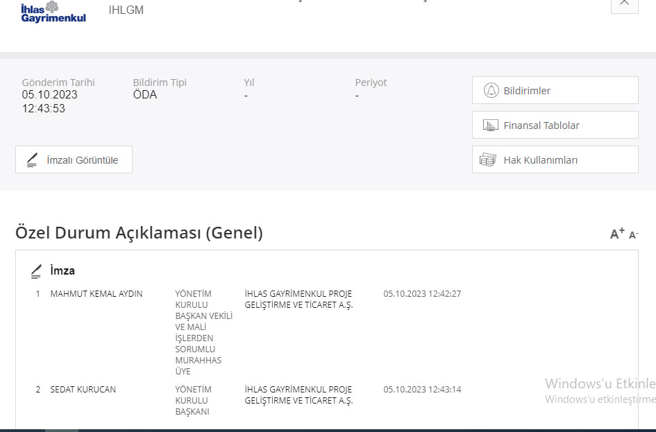Screen dimensions: 656x432
Task: Decrease font size with A-
Action: pos(633,235)
